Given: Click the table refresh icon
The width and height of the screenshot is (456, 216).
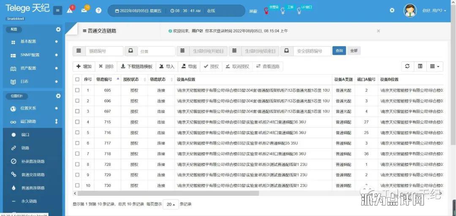Looking at the screenshot, I should pyautogui.click(x=408, y=67).
